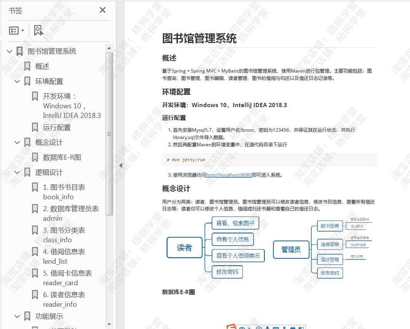Click the 查看、检索图书 diagram node
This screenshot has height=329, width=410.
pos(235,223)
